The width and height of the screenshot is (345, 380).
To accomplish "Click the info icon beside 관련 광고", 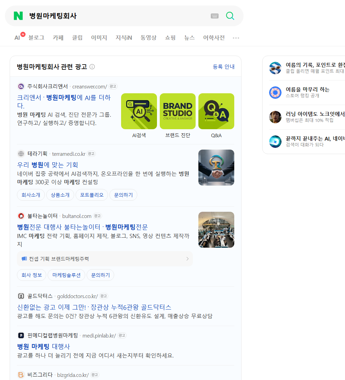I will pos(92,67).
